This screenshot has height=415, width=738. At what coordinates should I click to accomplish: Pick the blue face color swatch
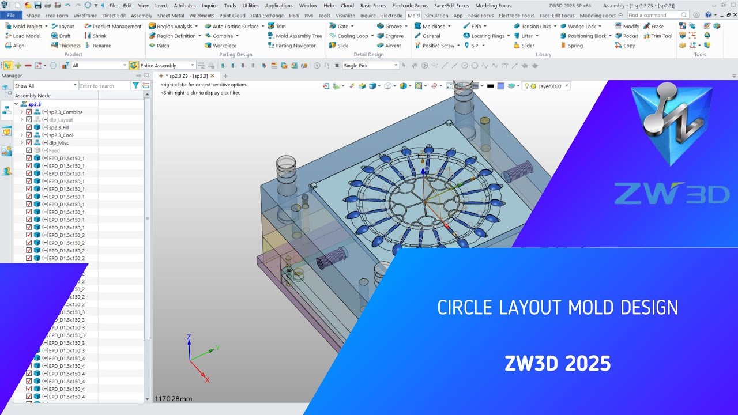click(501, 86)
